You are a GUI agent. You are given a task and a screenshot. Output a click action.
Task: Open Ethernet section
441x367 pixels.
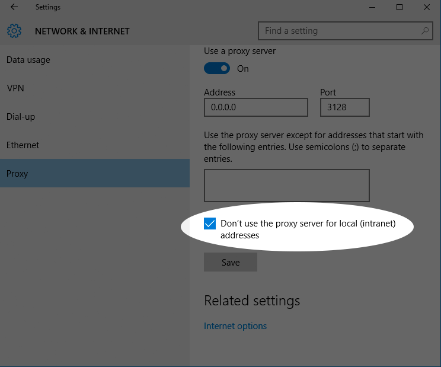pos(95,145)
